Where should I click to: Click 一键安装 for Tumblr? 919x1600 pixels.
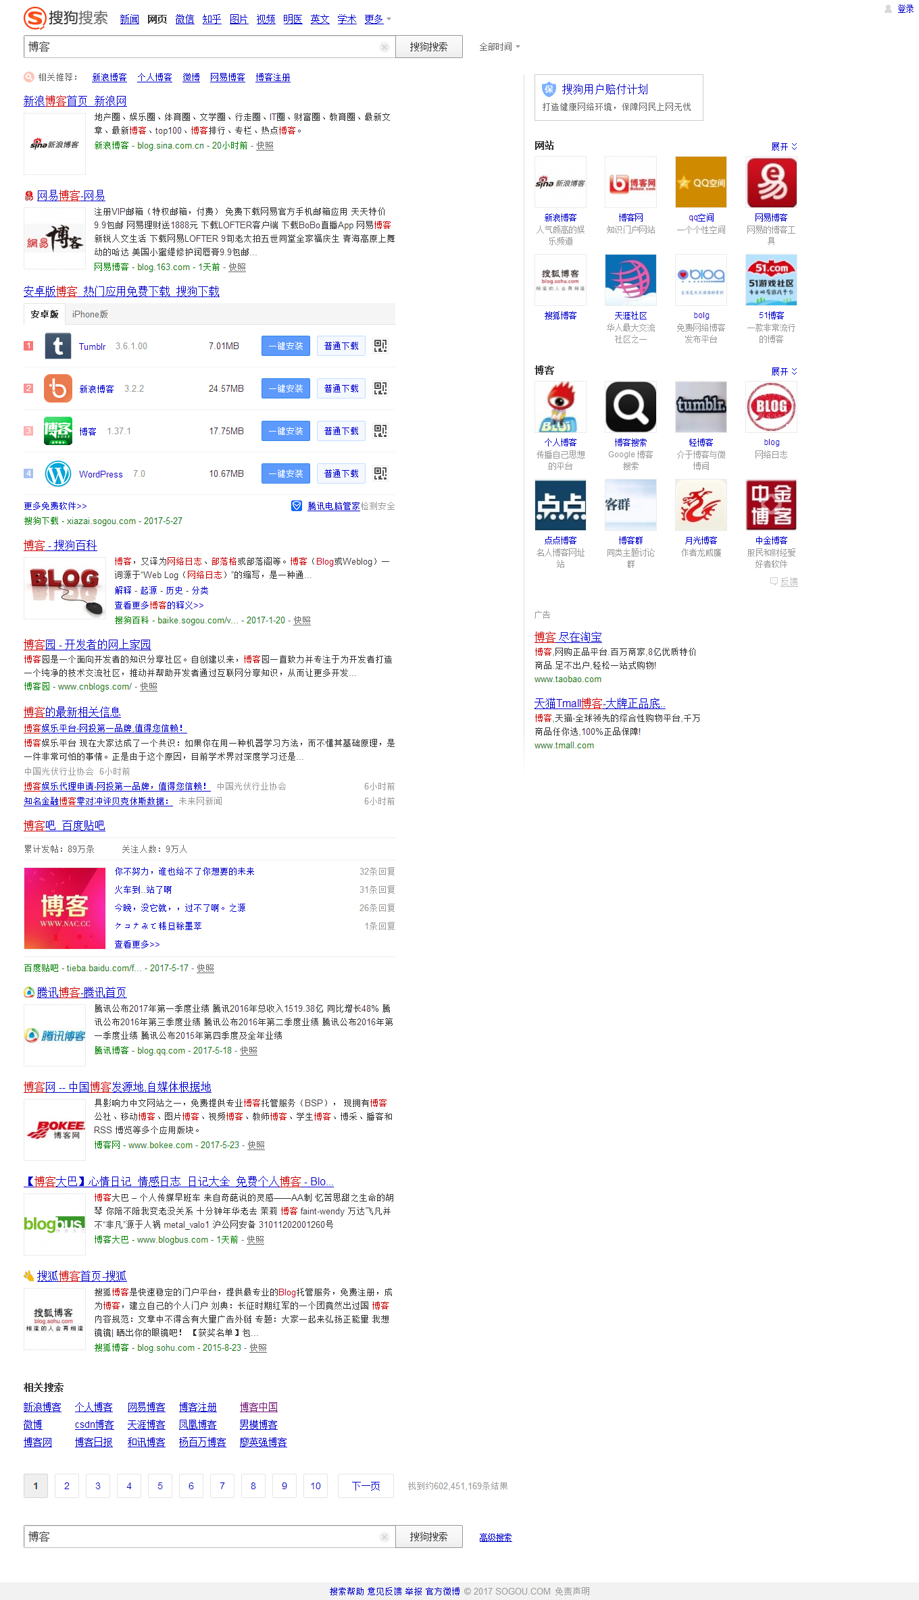[x=286, y=346]
